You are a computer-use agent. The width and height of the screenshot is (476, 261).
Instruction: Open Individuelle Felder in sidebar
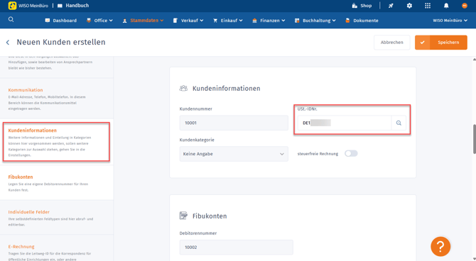click(29, 212)
